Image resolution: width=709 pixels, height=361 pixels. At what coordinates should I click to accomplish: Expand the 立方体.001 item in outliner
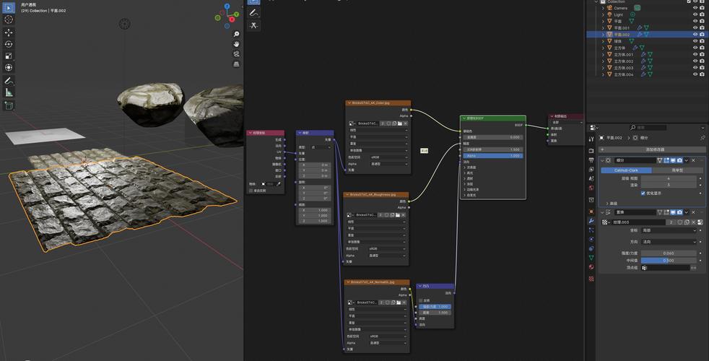point(603,54)
